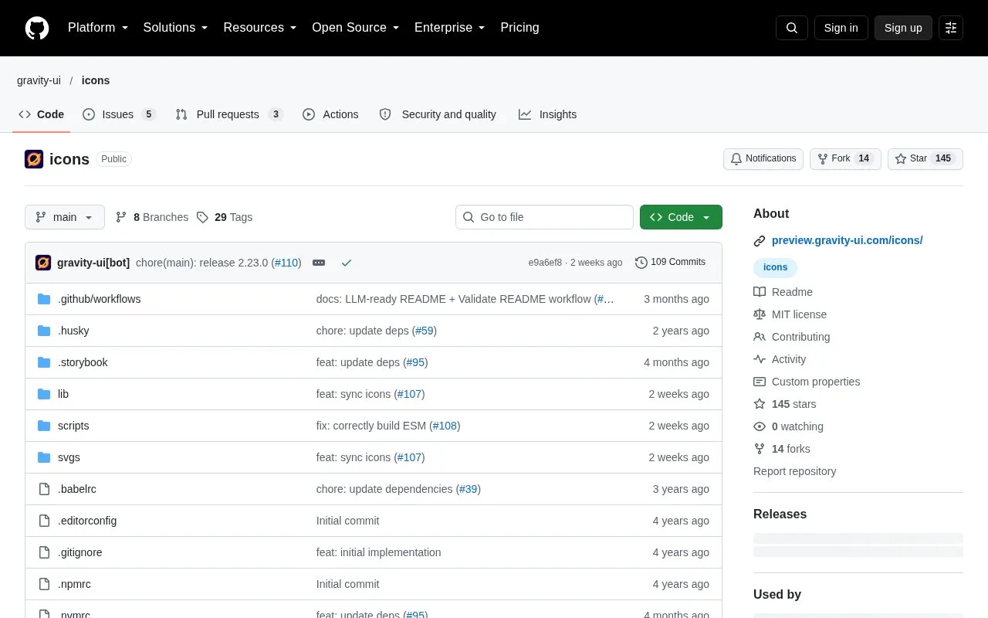This screenshot has height=618, width=988.
Task: Click the gravity-ui[bot] commit author avatar
Action: (x=43, y=263)
